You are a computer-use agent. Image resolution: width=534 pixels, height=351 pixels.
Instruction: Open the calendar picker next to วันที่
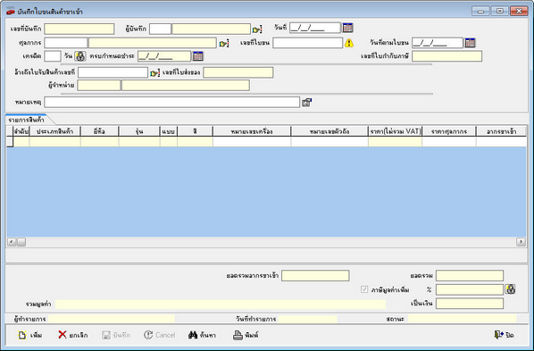point(347,28)
